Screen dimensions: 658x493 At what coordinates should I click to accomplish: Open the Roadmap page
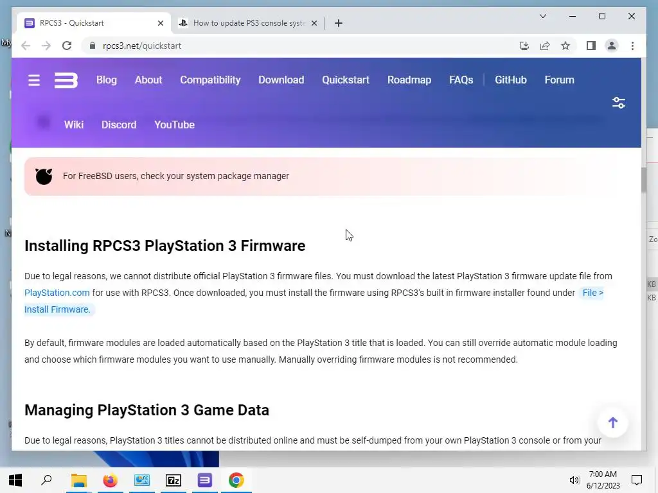click(x=409, y=80)
